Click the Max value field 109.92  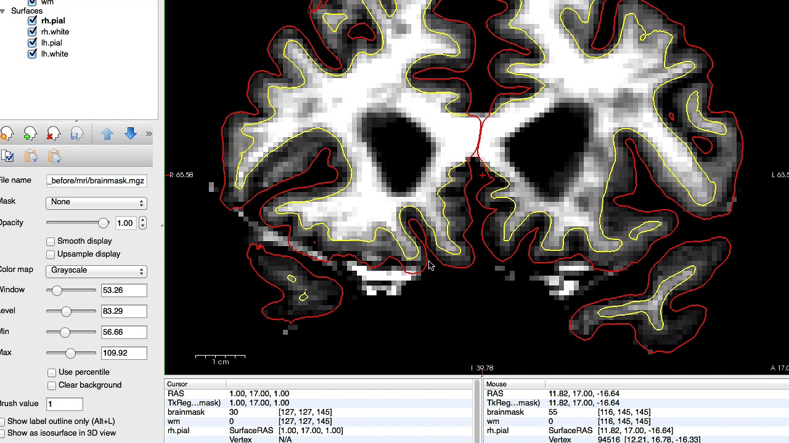point(124,353)
